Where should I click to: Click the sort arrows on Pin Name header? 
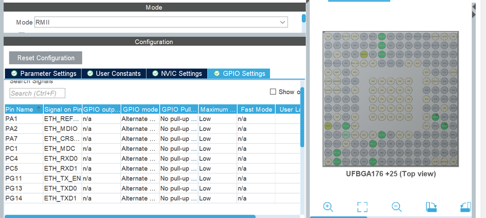(x=39, y=109)
